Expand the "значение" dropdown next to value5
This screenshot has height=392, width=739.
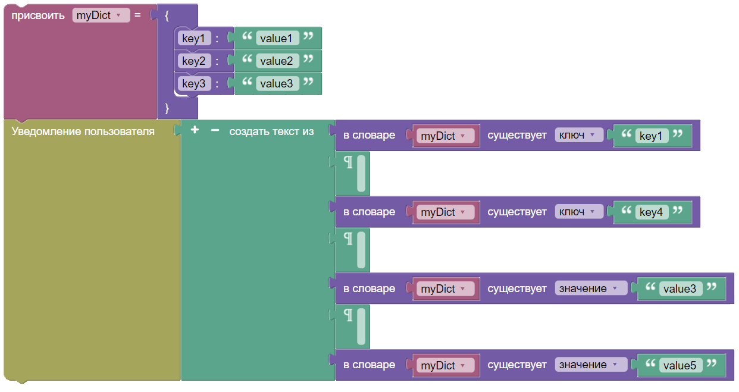click(x=591, y=365)
